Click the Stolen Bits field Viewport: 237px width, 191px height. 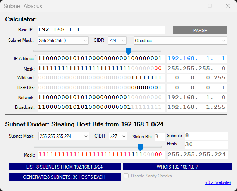[159, 136]
